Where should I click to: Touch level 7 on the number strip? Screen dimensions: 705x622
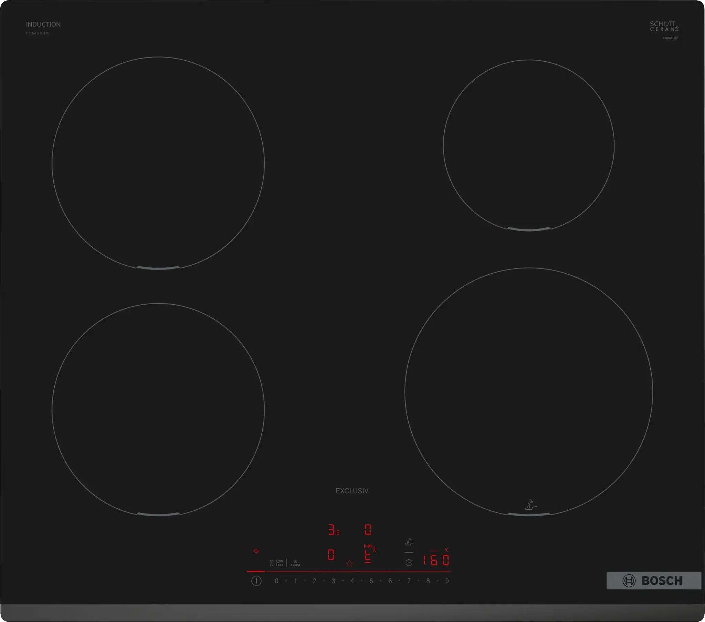pyautogui.click(x=409, y=581)
